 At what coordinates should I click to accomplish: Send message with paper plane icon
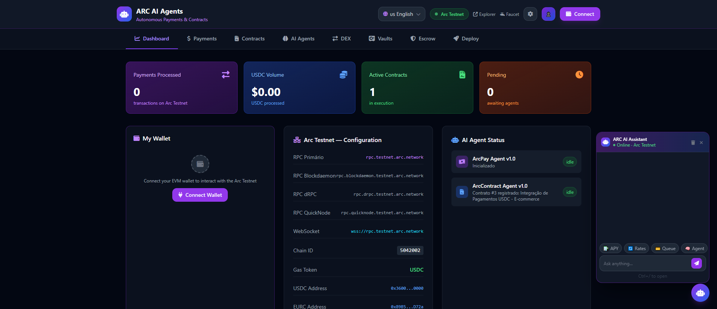click(x=696, y=263)
